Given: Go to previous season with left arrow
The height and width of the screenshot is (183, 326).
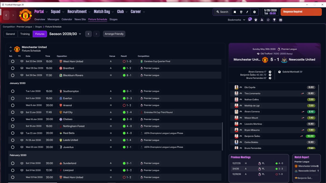Looking at the screenshot, I should (88, 34).
